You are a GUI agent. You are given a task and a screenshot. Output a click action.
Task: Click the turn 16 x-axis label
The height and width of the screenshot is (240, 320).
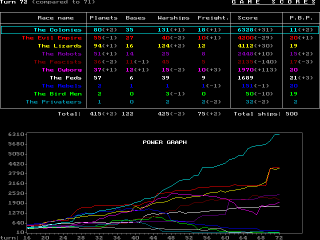coord(26,238)
